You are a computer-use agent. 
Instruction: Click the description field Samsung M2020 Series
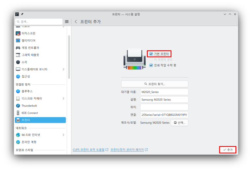[x=164, y=99]
